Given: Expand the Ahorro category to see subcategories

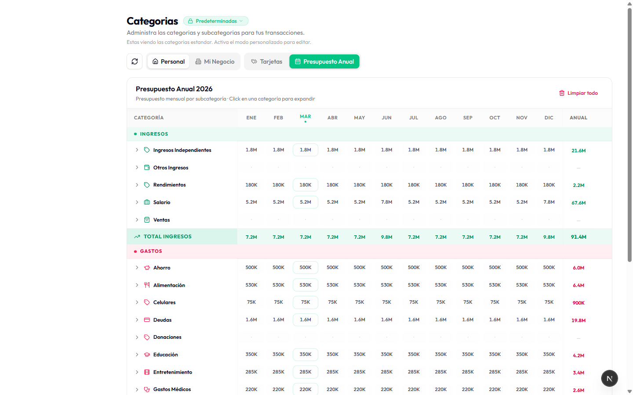Looking at the screenshot, I should [x=137, y=267].
